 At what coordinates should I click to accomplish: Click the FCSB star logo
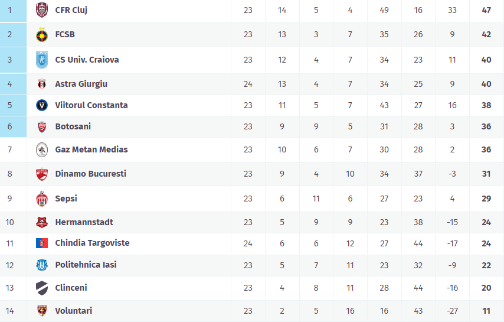42,35
